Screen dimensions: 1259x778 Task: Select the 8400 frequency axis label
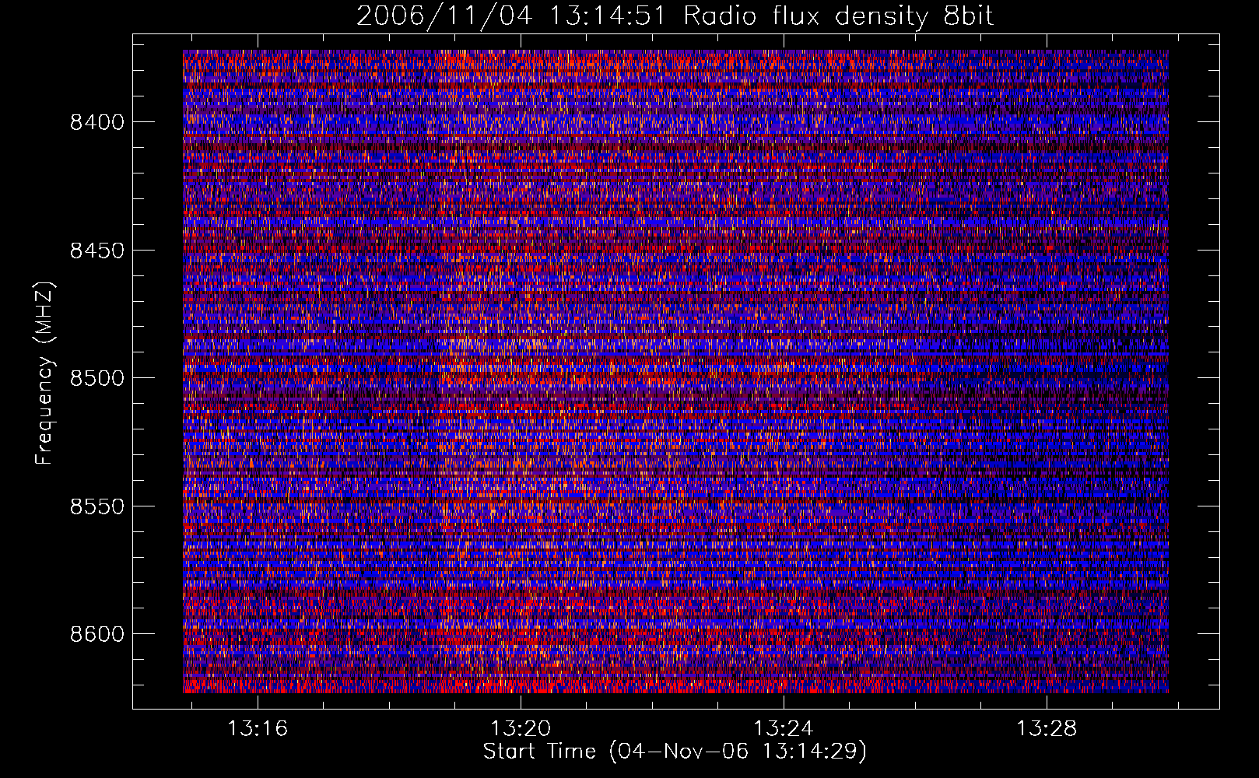(97, 122)
